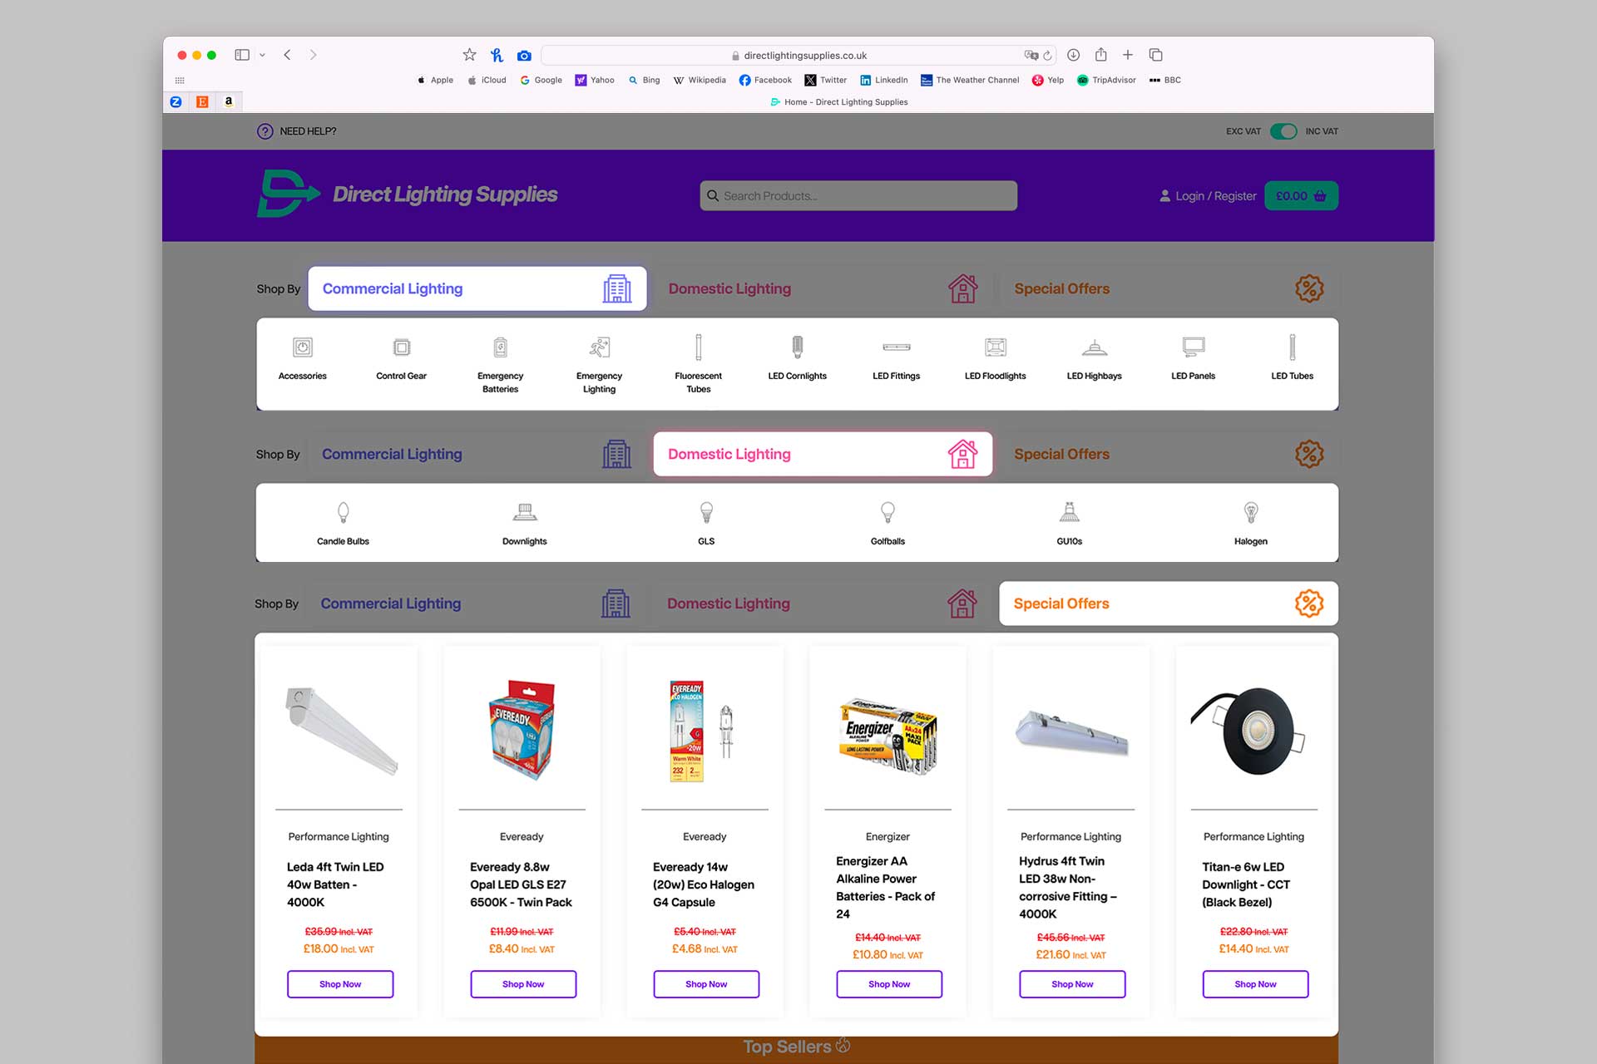Select the Emergency Lighting running-man icon
1597x1064 pixels.
tap(599, 347)
